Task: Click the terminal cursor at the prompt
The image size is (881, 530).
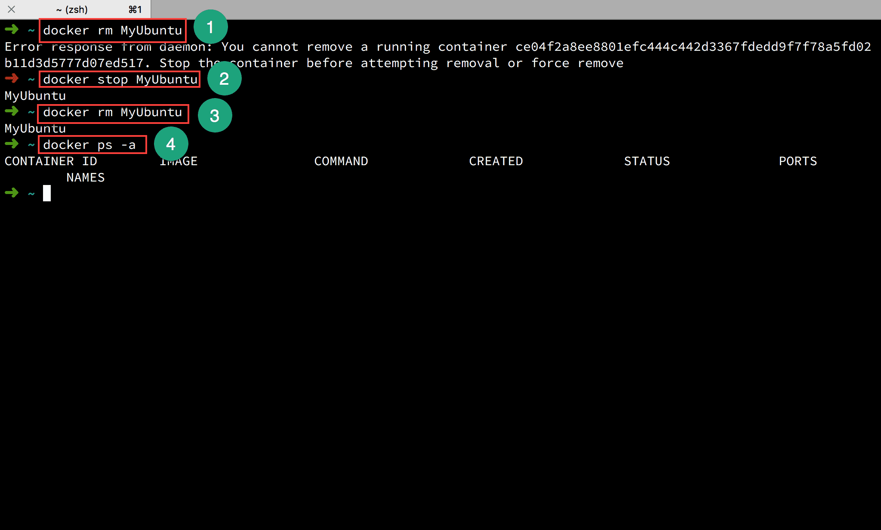Action: [47, 193]
